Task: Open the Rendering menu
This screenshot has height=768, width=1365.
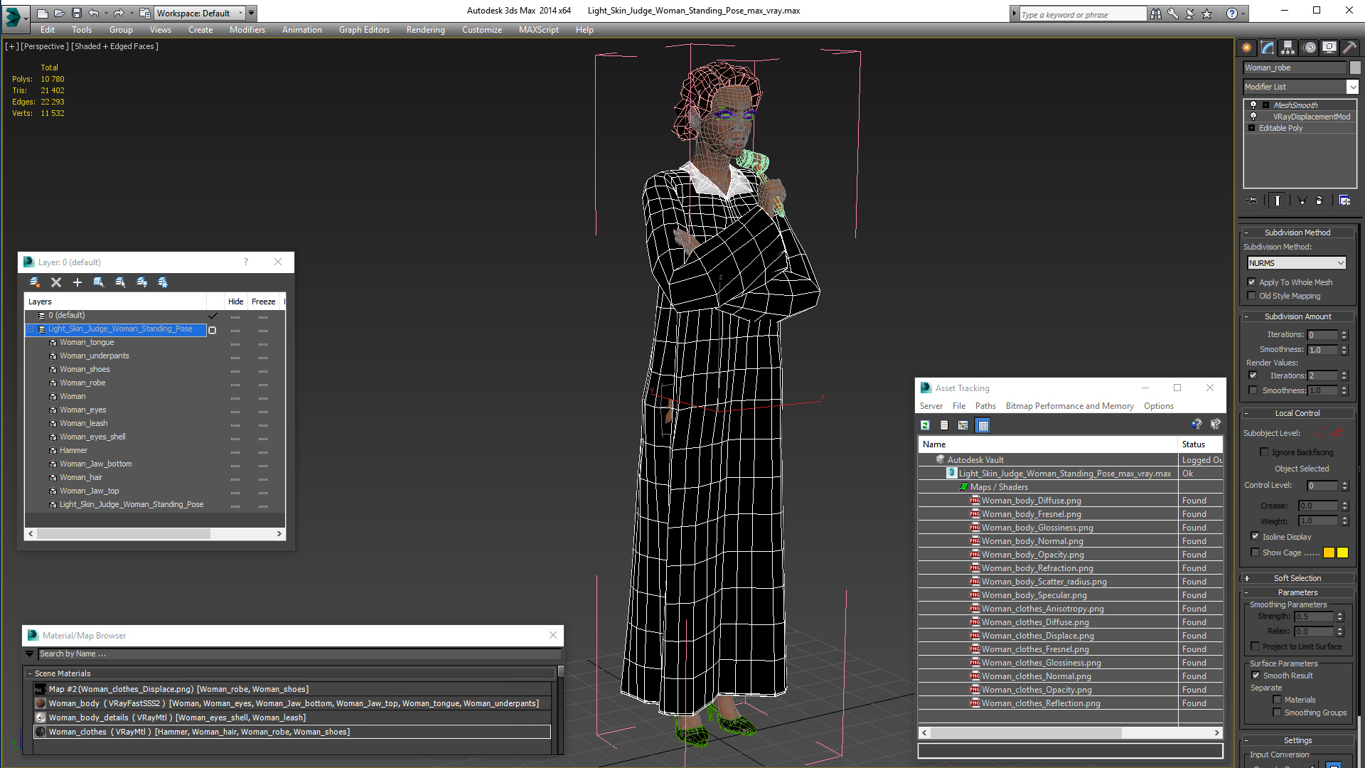Action: (425, 30)
